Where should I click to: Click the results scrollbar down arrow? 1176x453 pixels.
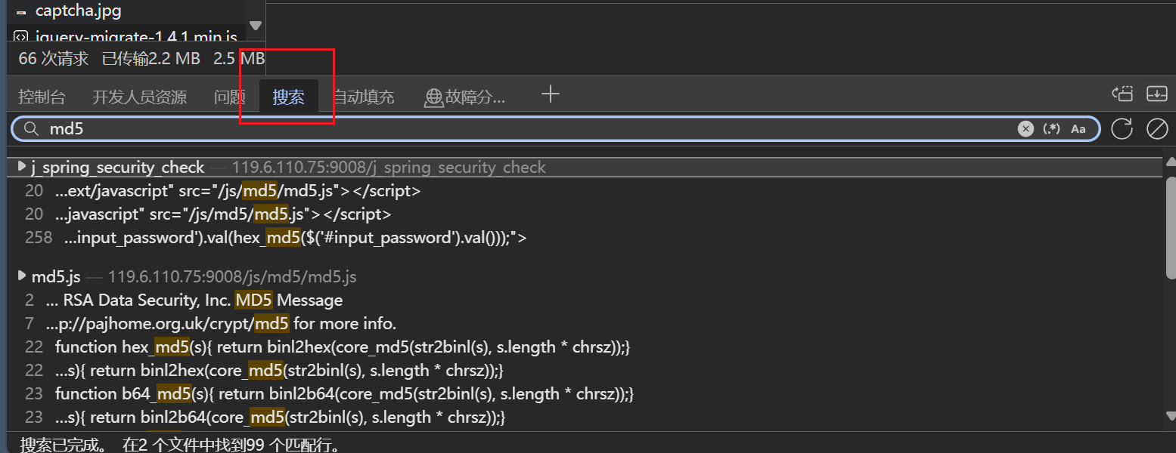(1170, 415)
